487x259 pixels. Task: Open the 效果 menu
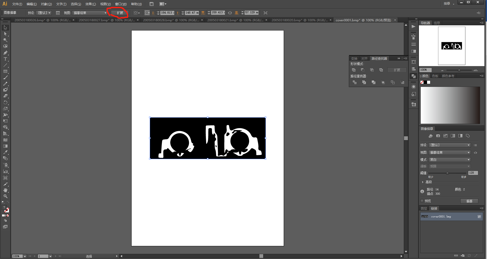pos(91,4)
